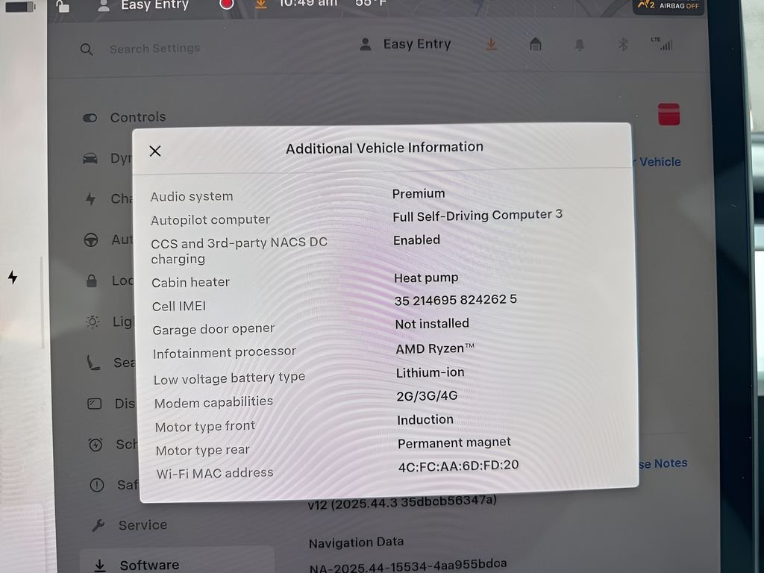Tap the Autopilot steering wheel icon
This screenshot has width=764, height=573.
[91, 240]
